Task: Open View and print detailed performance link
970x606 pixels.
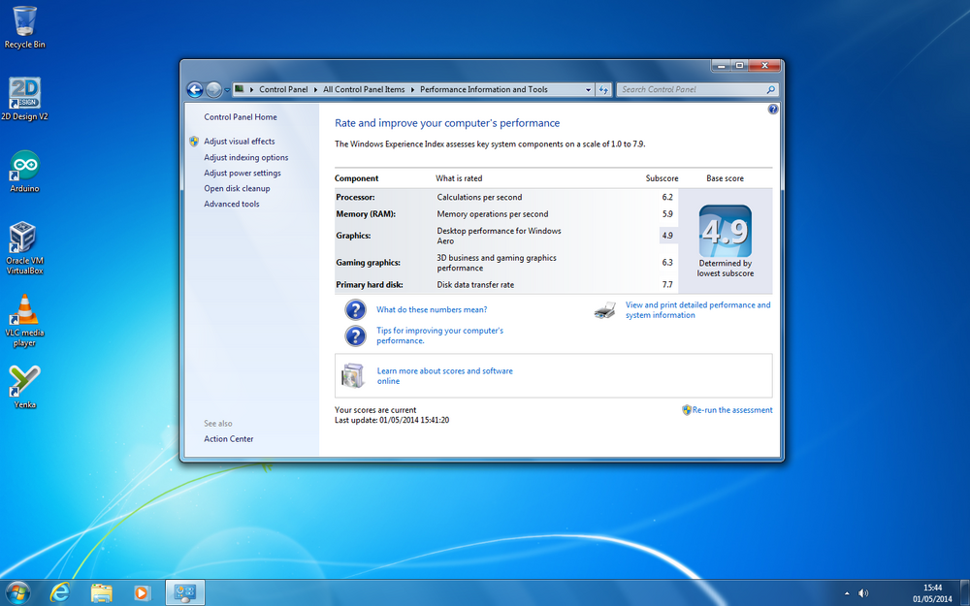Action: point(697,310)
